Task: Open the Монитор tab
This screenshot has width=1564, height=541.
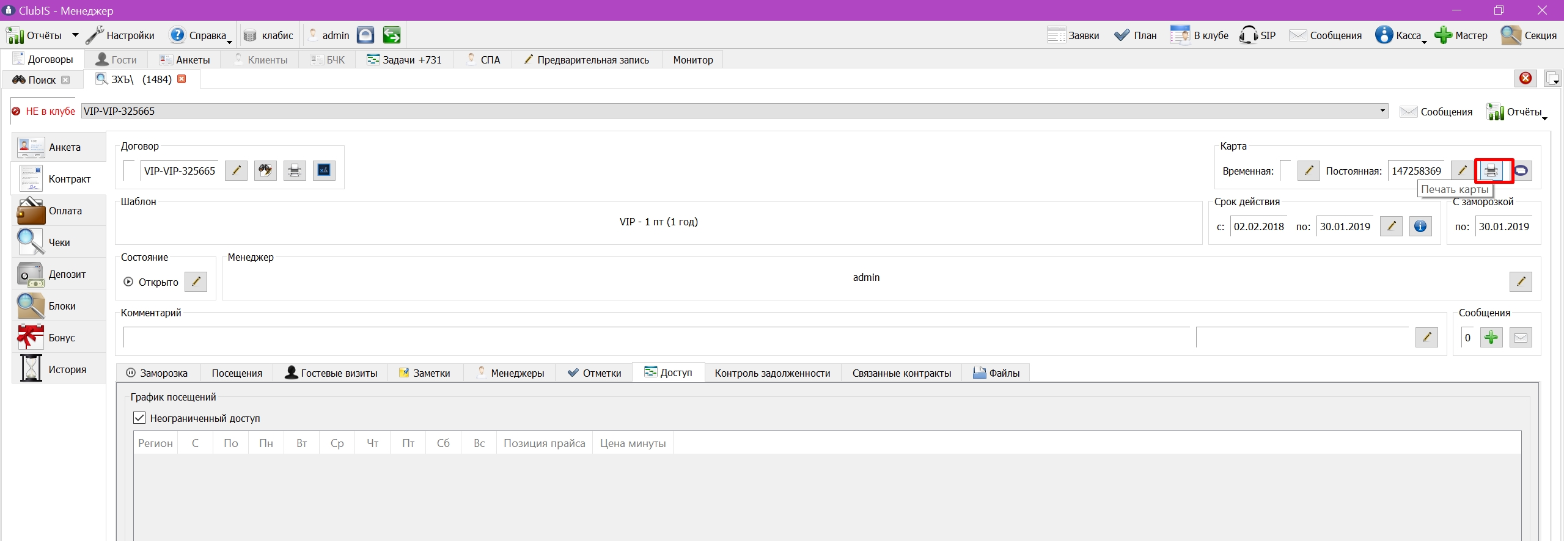Action: (x=693, y=60)
